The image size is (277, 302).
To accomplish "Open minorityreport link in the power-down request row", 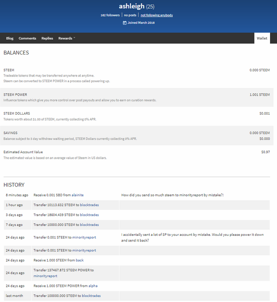I will coord(84,238).
